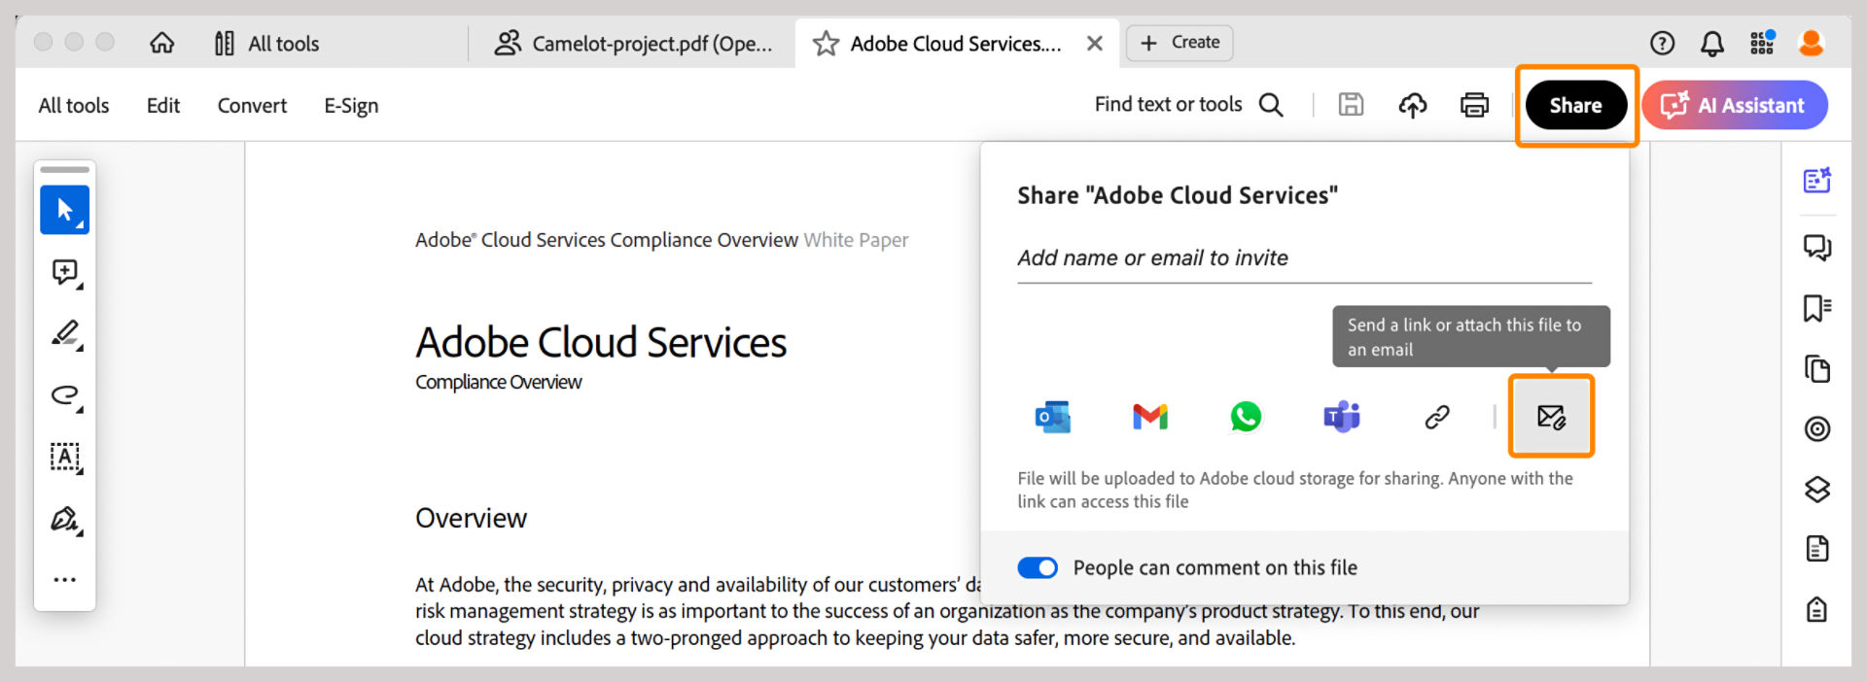1867x682 pixels.
Task: Copy the share link icon
Action: [x=1437, y=417]
